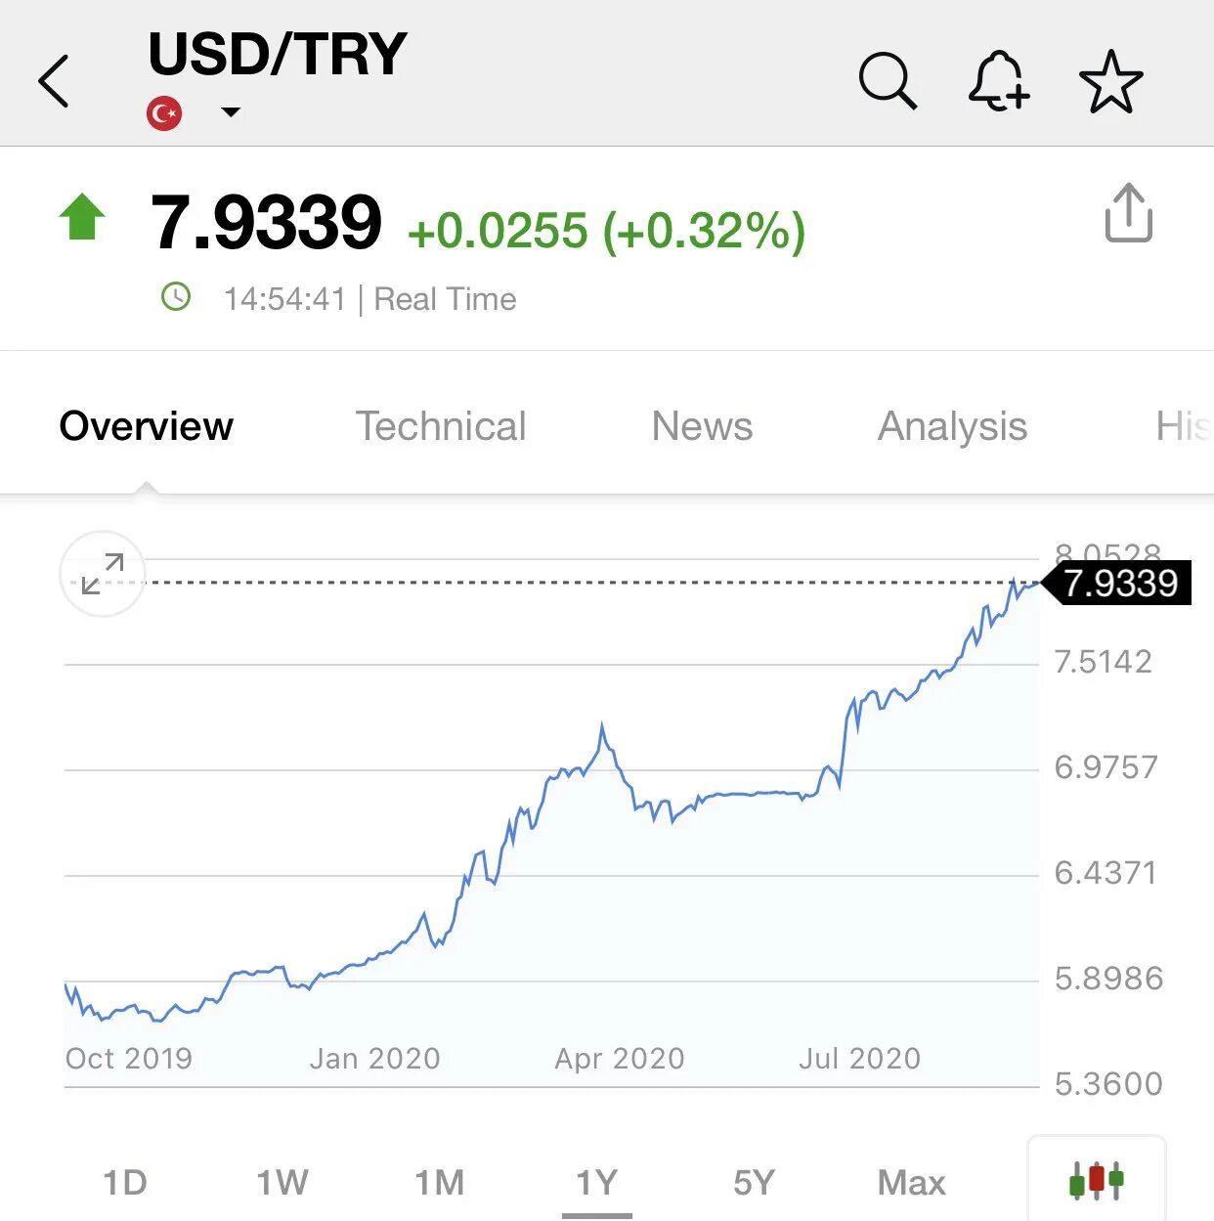Open the currency pair dropdown arrow
The height and width of the screenshot is (1221, 1214).
(231, 112)
